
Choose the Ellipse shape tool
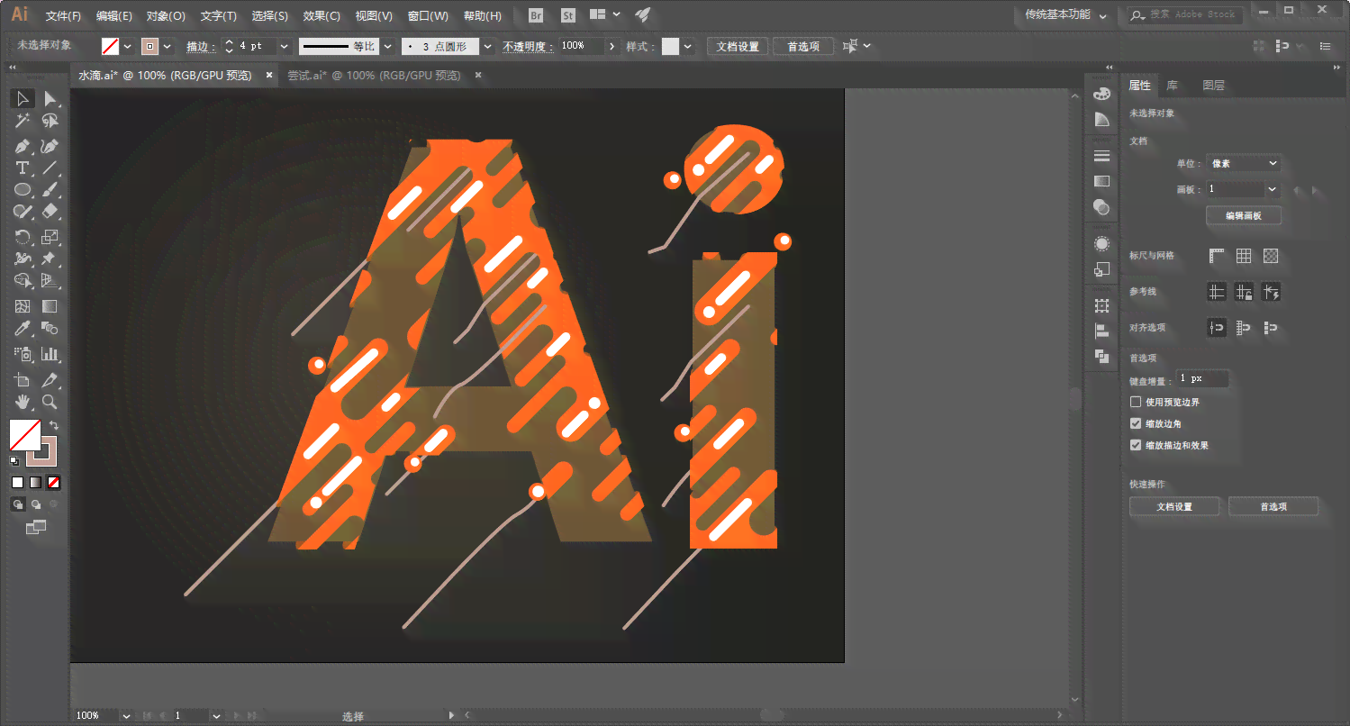[23, 190]
